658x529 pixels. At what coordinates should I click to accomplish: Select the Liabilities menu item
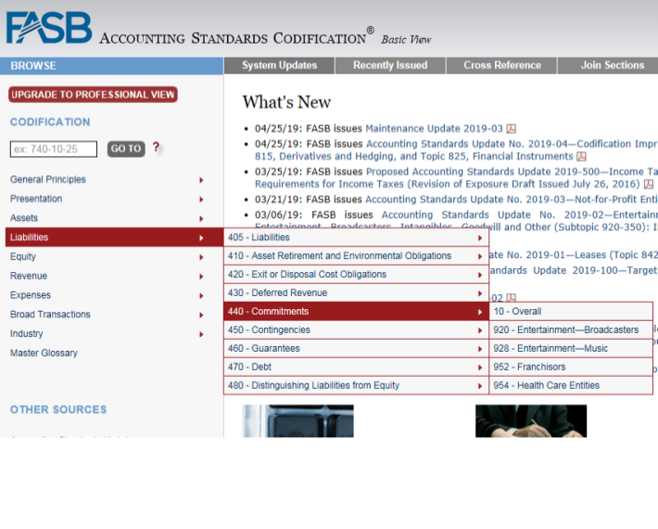[x=114, y=238]
